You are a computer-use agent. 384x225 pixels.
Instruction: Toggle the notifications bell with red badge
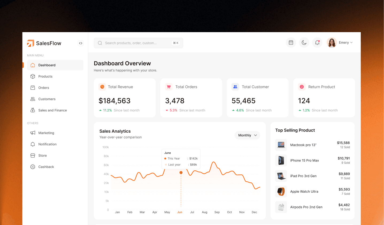317,42
